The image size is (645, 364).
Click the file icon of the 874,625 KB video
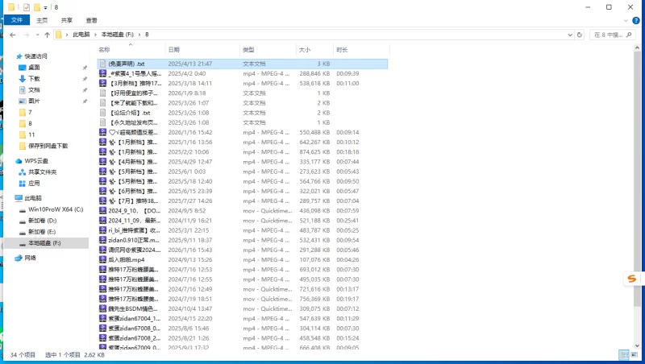click(103, 152)
